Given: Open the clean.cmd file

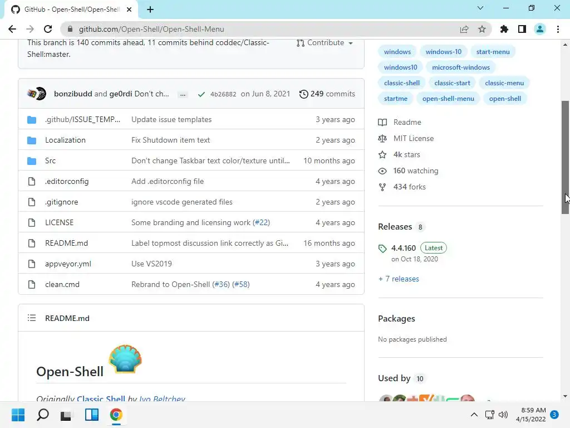Looking at the screenshot, I should [62, 284].
